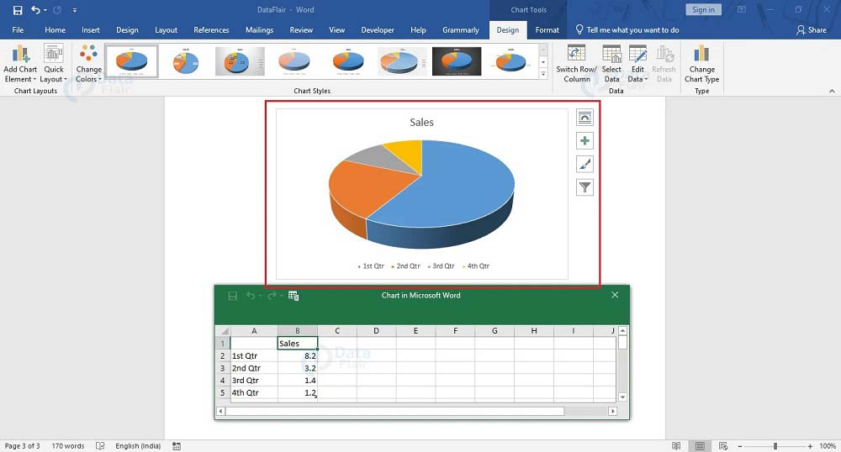Screen dimensions: 841x452
Task: Switch to Chart Tools Format tab
Action: (547, 30)
